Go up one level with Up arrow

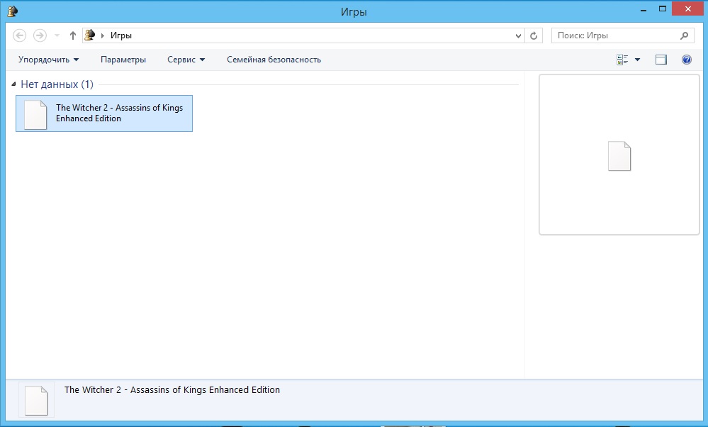tap(73, 35)
